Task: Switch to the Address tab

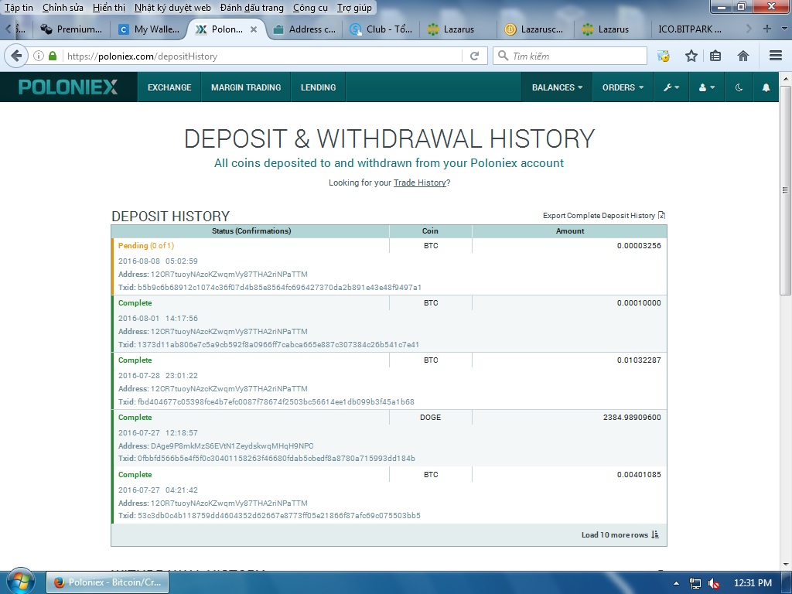Action: (305, 29)
